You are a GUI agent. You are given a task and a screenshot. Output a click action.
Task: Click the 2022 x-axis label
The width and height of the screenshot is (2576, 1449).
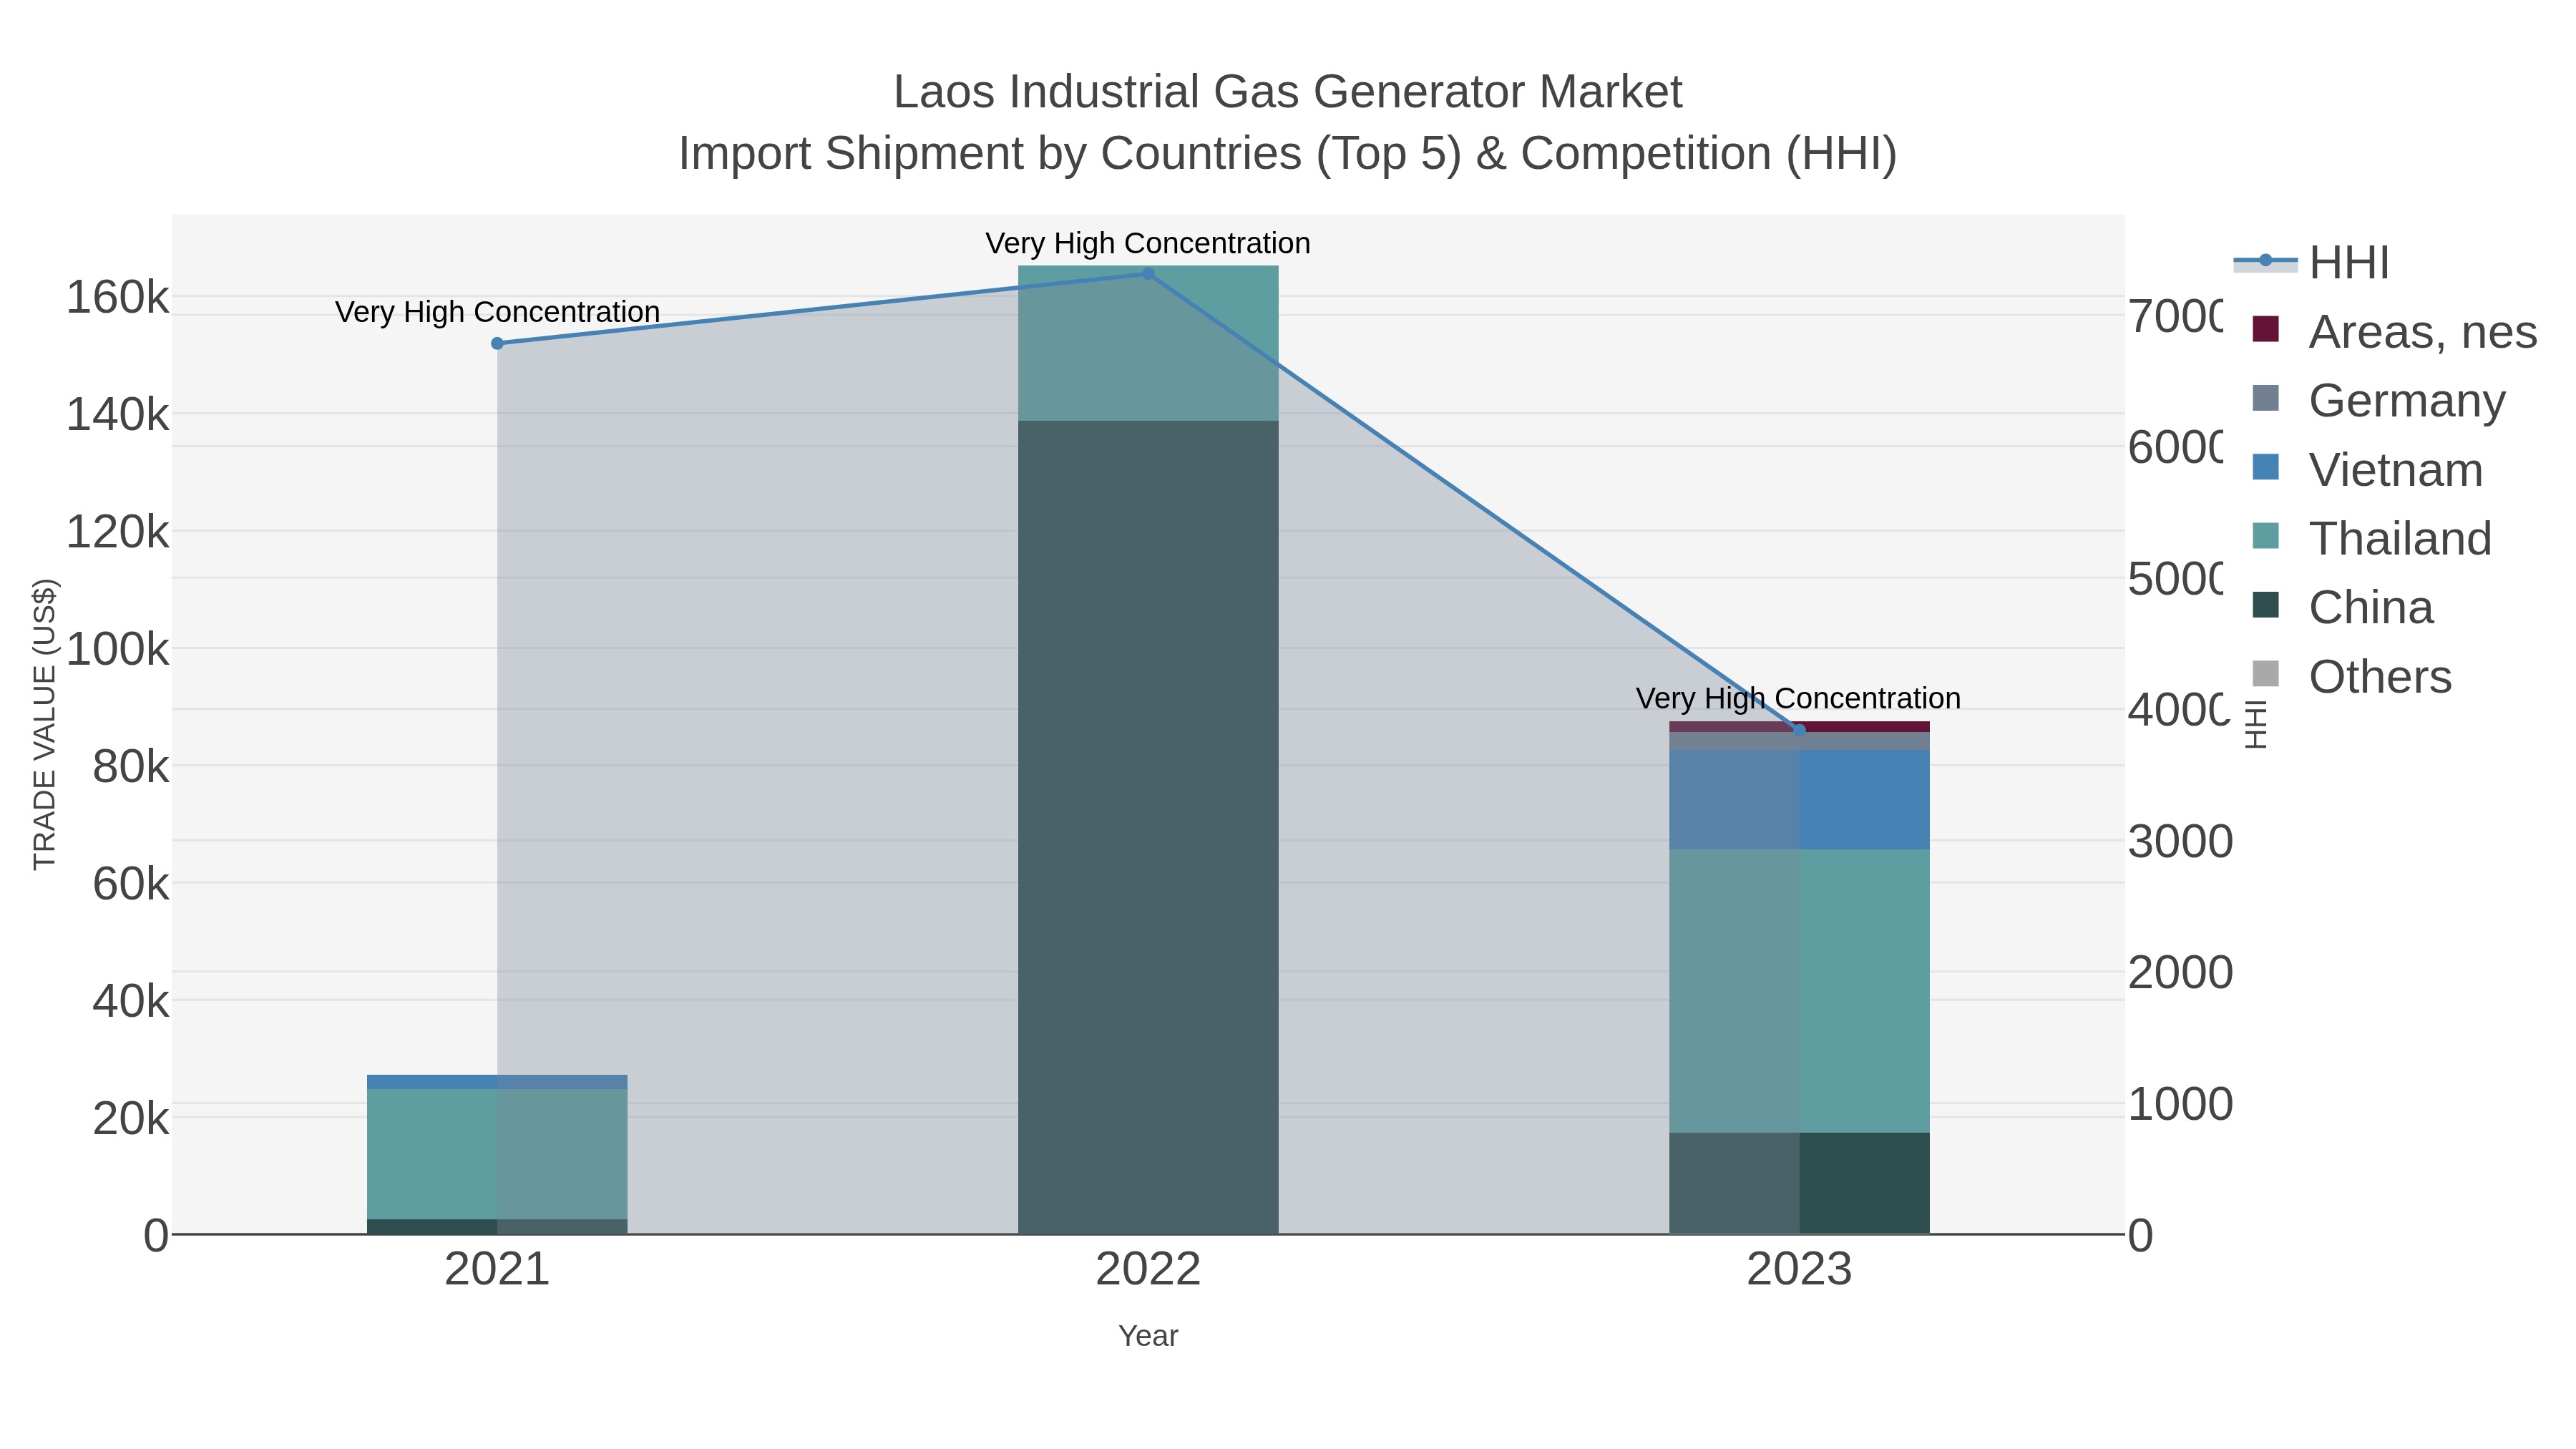1148,1270
